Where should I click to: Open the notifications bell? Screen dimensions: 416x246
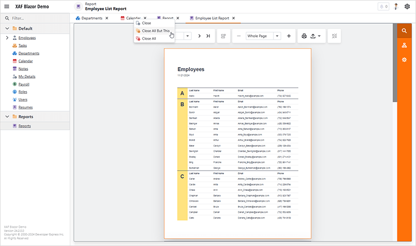(x=382, y=7)
